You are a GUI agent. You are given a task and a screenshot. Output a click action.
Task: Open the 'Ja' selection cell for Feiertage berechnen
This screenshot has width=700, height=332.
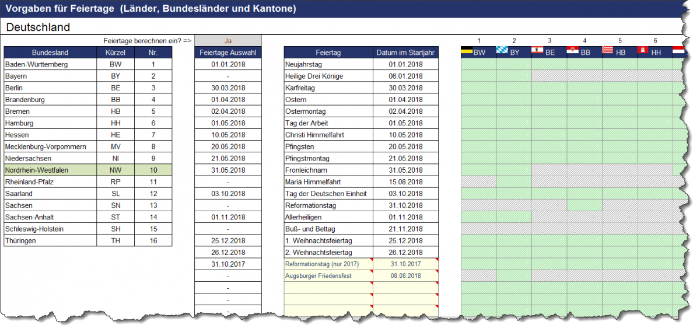pos(228,41)
